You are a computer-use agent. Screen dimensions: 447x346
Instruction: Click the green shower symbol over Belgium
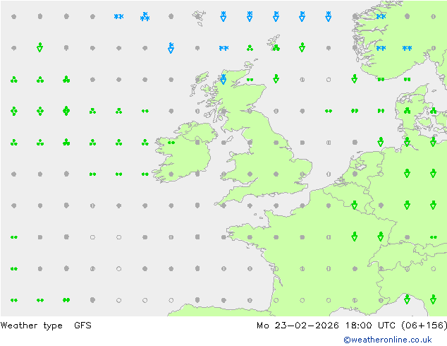(355, 205)
